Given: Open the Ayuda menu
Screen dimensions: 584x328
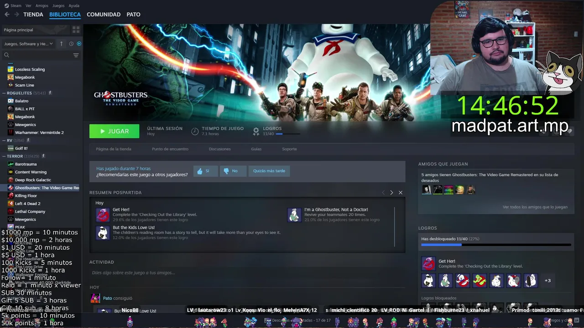Looking at the screenshot, I should point(74,6).
